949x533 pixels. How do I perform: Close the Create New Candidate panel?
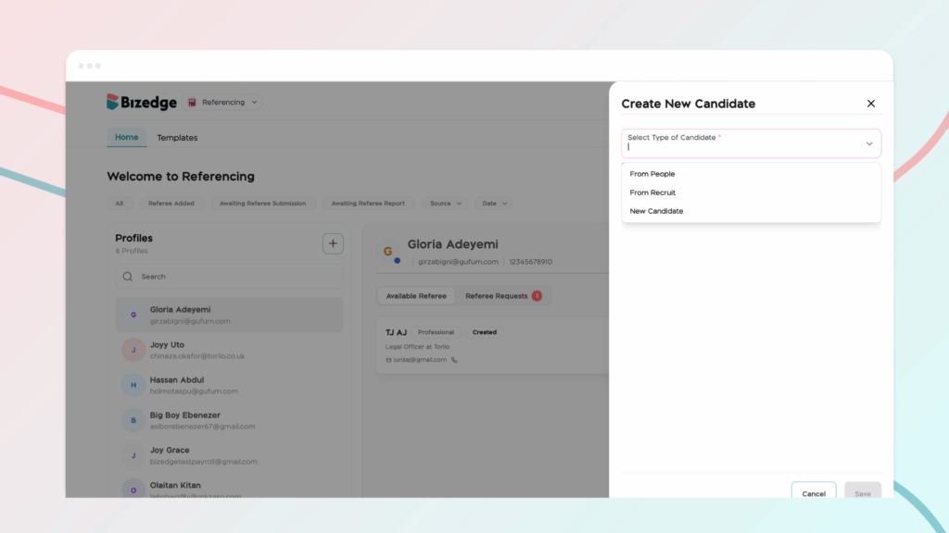point(870,104)
